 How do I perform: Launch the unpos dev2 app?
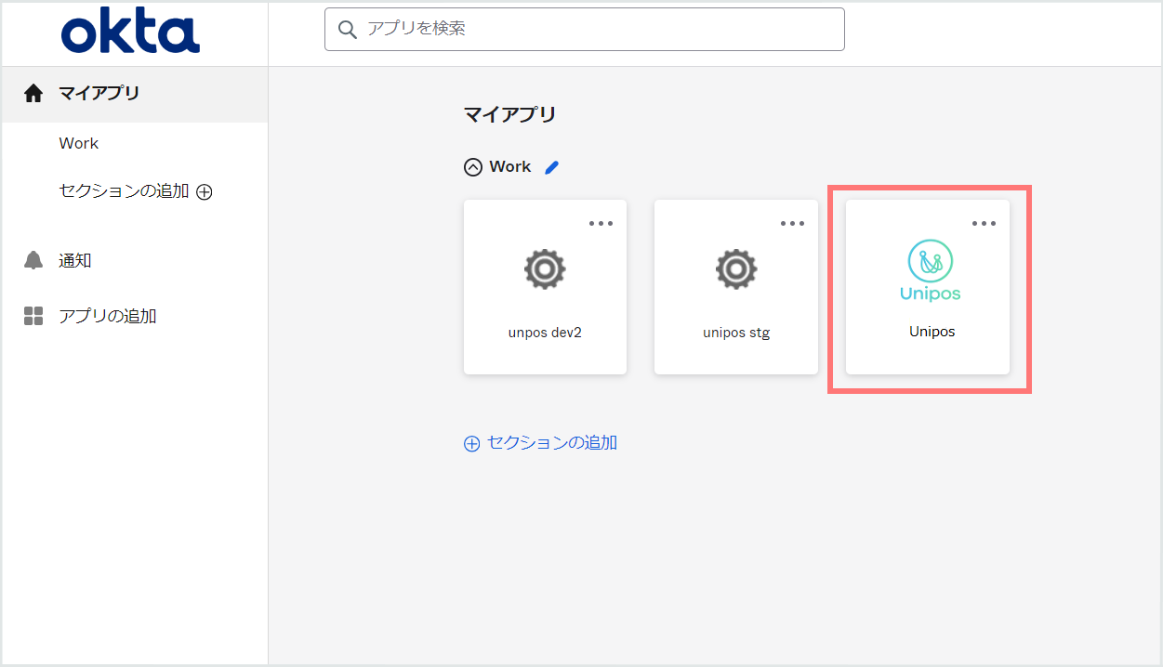(x=545, y=287)
